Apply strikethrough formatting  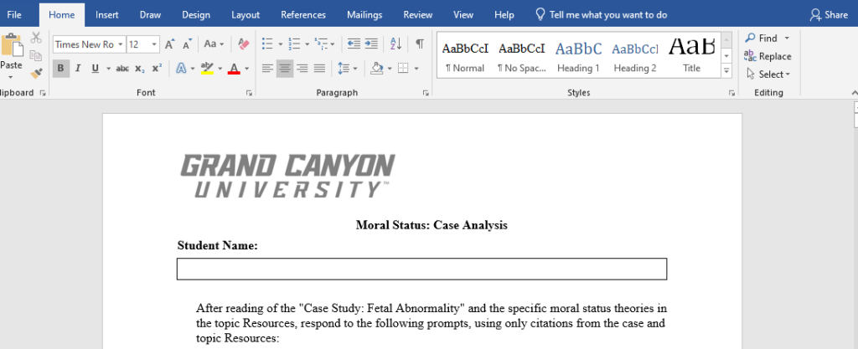pyautogui.click(x=122, y=69)
